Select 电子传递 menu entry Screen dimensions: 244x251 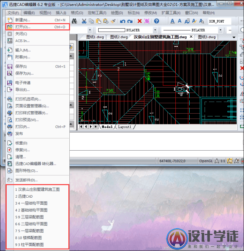pos(38,83)
